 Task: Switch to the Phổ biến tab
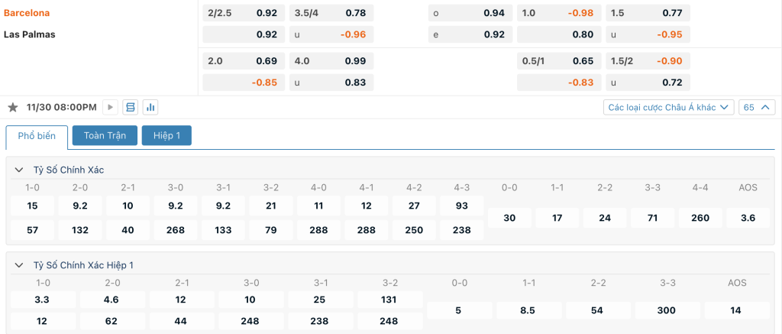(x=37, y=136)
